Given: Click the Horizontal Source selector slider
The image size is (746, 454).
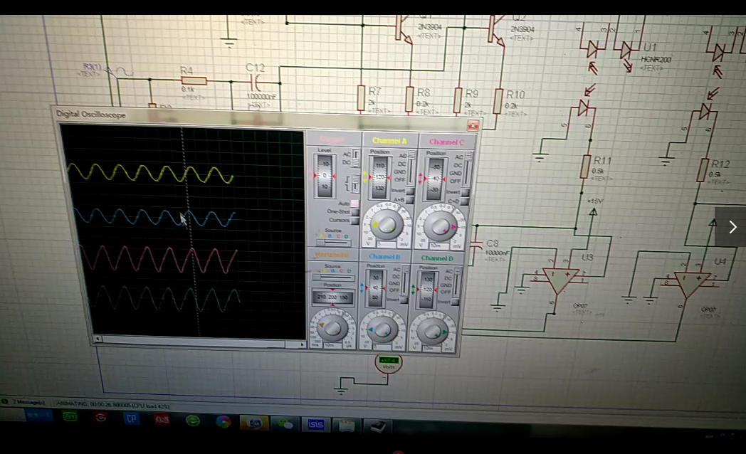Looking at the screenshot, I should (333, 277).
